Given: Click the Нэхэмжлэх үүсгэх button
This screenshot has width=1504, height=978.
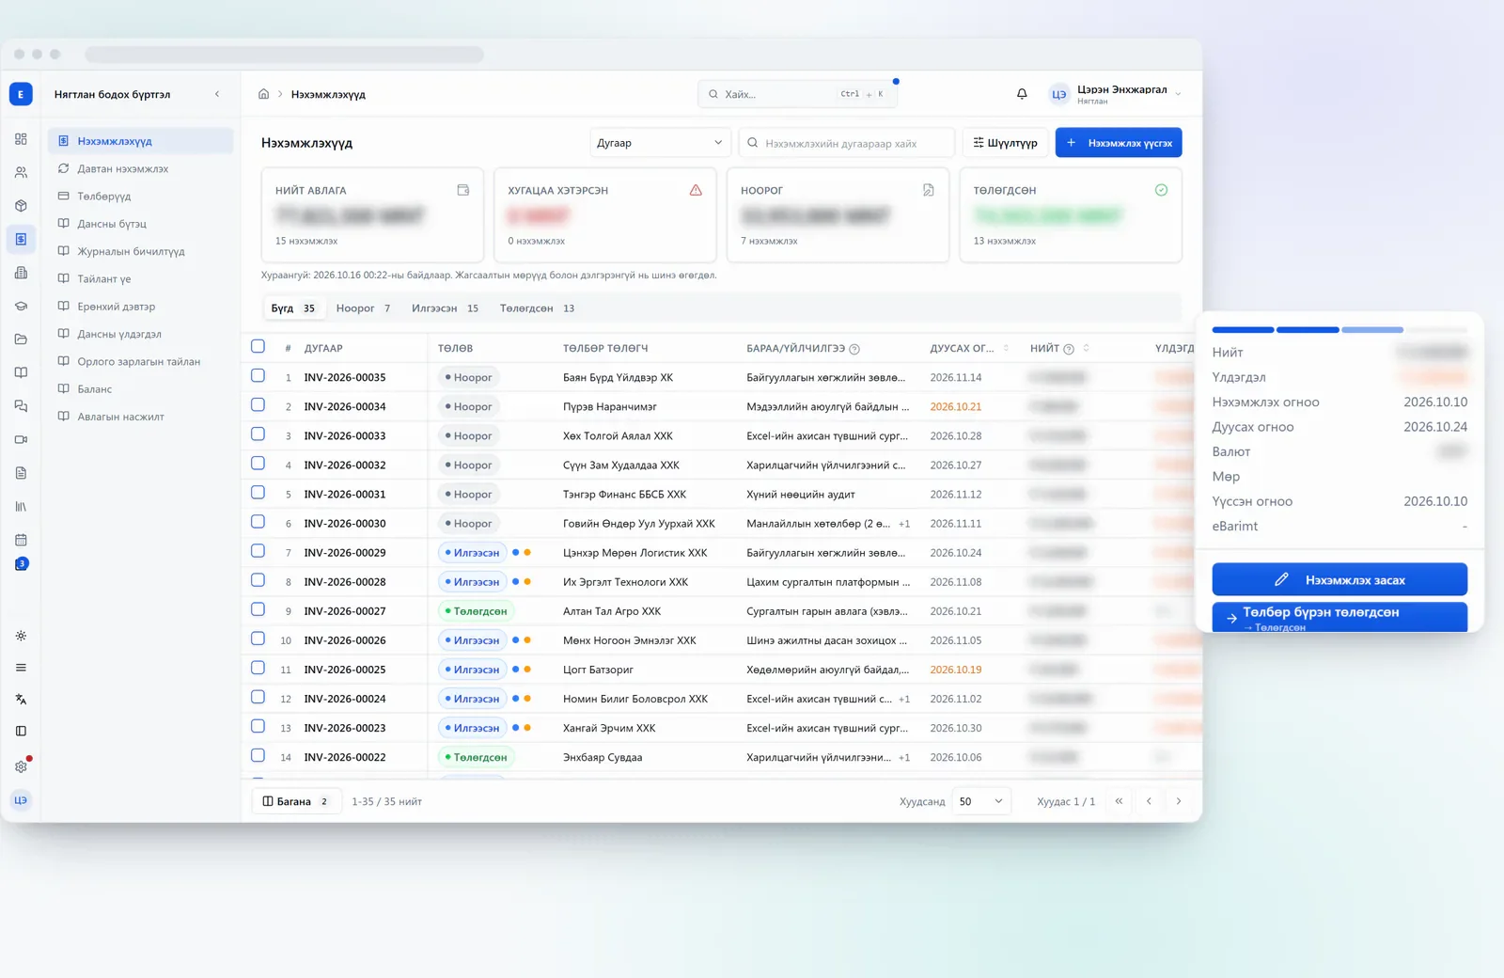Looking at the screenshot, I should click(1119, 143).
